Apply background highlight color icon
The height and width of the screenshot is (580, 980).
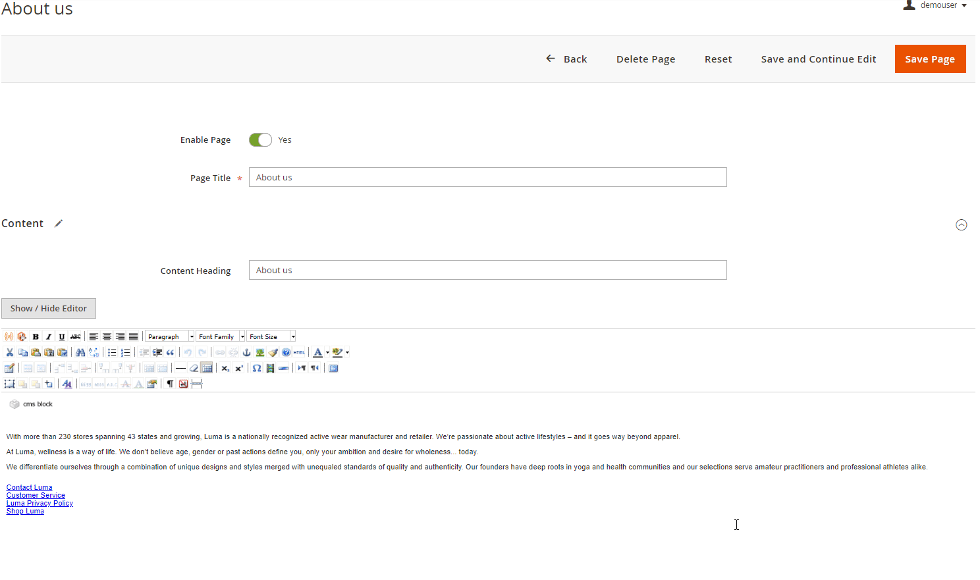[x=337, y=352]
